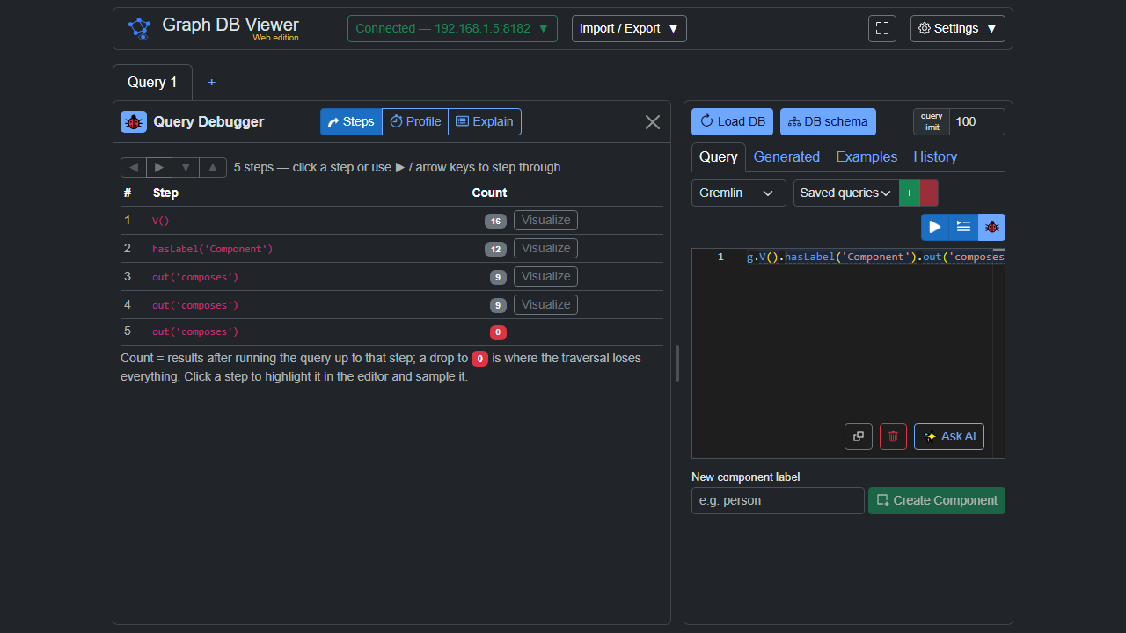Select step 2 hasLabel('Component')
1126x633 pixels.
pos(391,249)
